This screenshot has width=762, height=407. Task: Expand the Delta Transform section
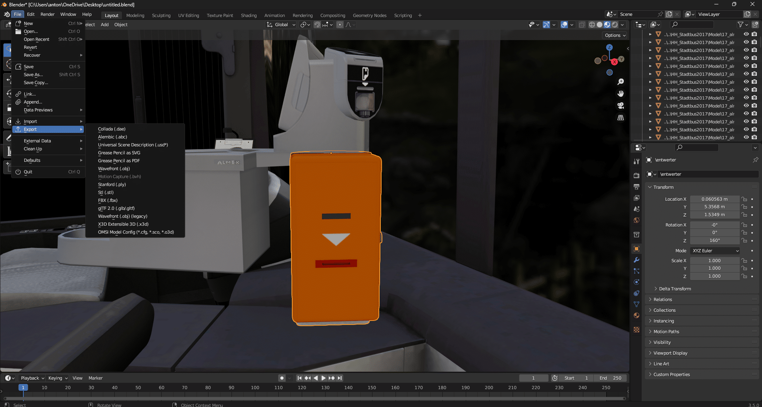pyautogui.click(x=675, y=289)
